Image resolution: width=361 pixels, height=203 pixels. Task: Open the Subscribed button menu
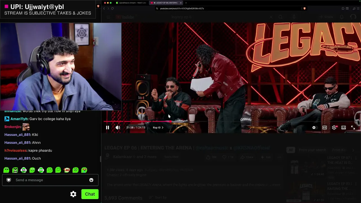[171, 157]
